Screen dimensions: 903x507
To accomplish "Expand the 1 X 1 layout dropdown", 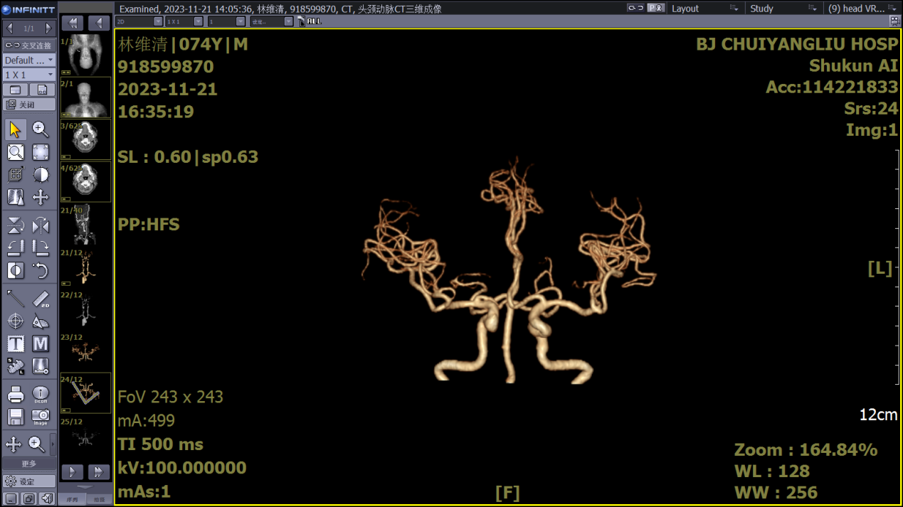I will click(x=29, y=75).
